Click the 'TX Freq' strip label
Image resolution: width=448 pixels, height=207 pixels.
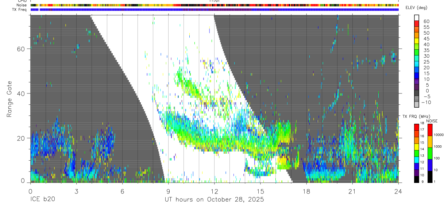point(20,9)
